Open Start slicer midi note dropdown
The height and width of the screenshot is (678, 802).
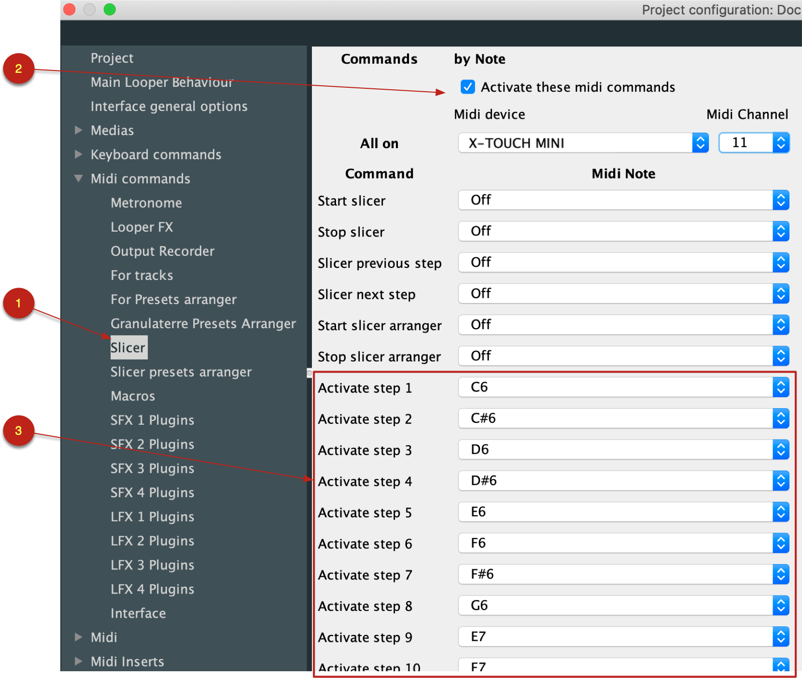(623, 200)
